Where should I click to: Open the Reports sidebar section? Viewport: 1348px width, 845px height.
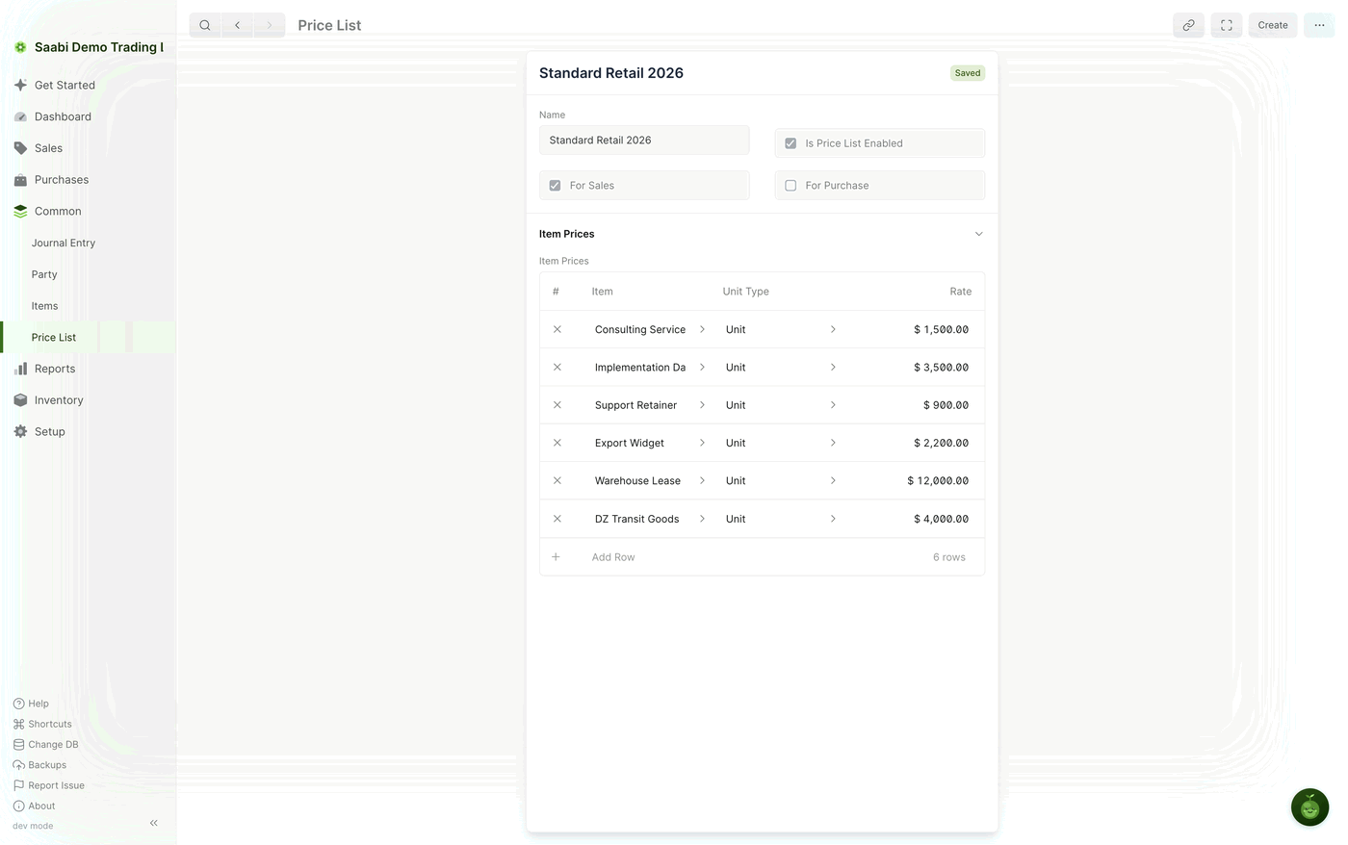point(88,369)
